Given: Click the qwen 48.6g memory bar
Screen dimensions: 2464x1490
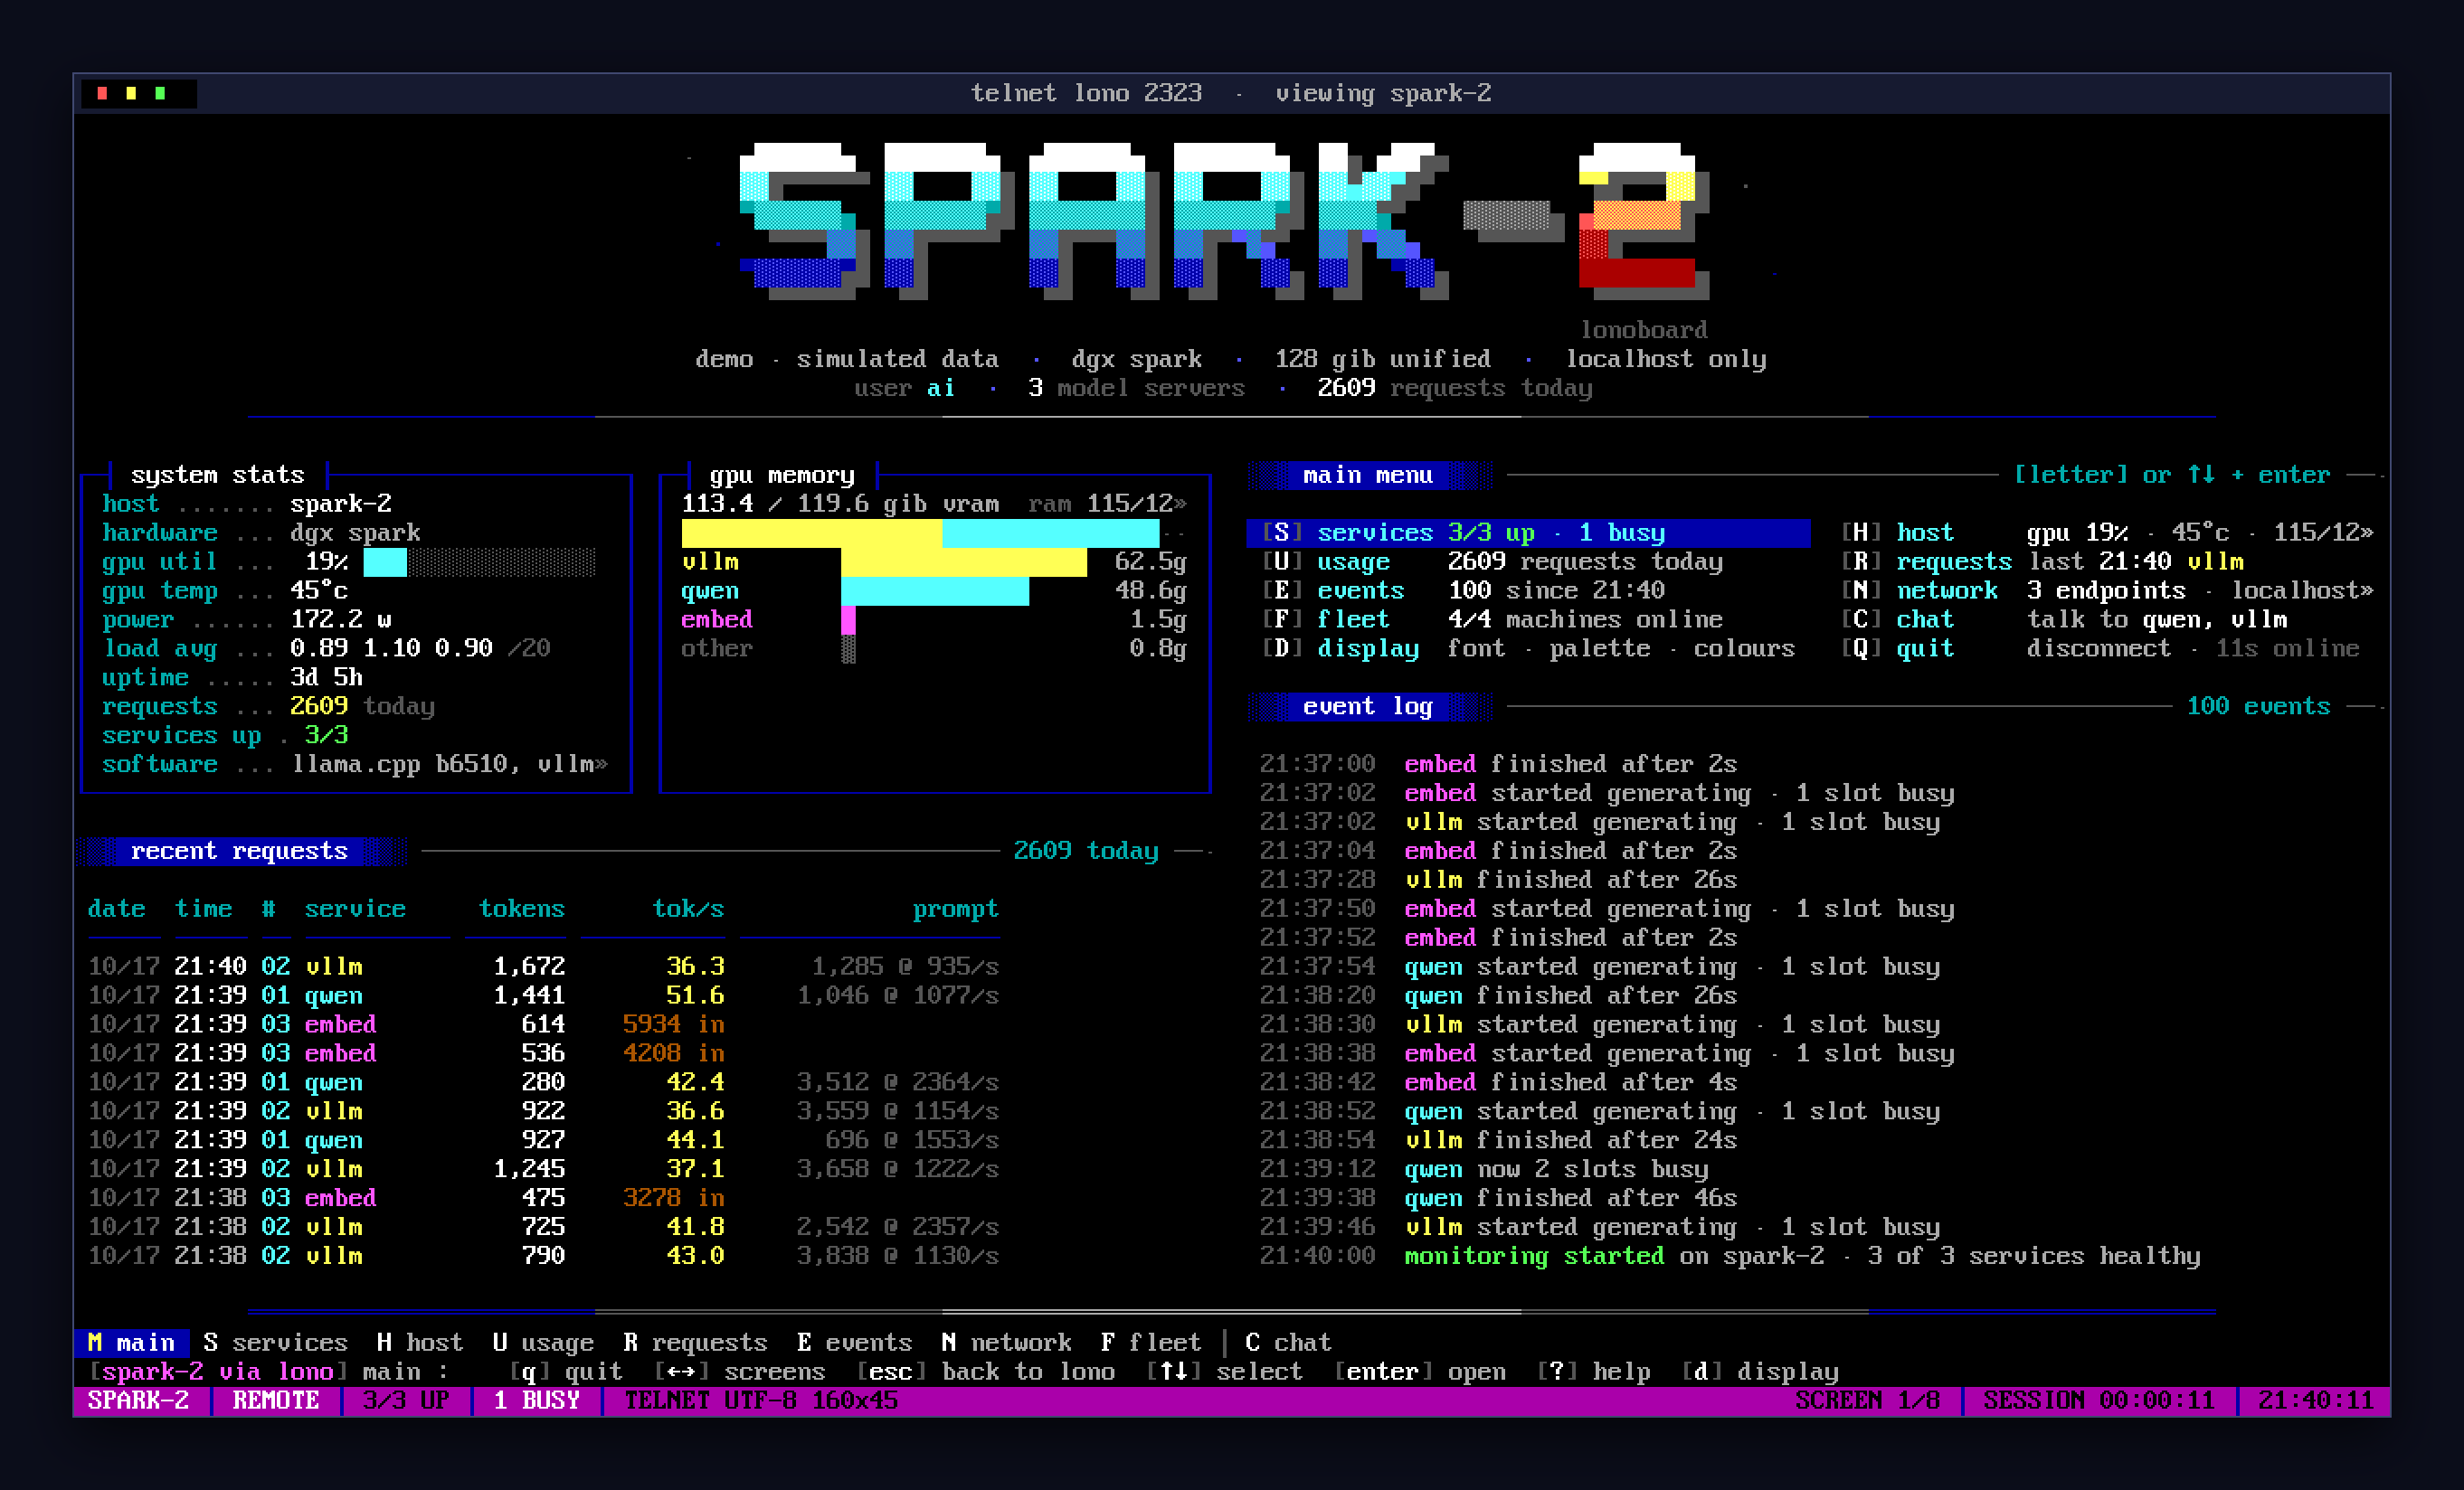Looking at the screenshot, I should click(x=935, y=590).
